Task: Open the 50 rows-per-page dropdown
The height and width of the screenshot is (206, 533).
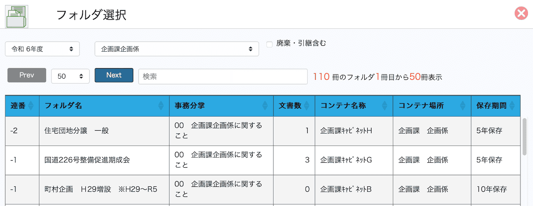Action: [x=70, y=76]
